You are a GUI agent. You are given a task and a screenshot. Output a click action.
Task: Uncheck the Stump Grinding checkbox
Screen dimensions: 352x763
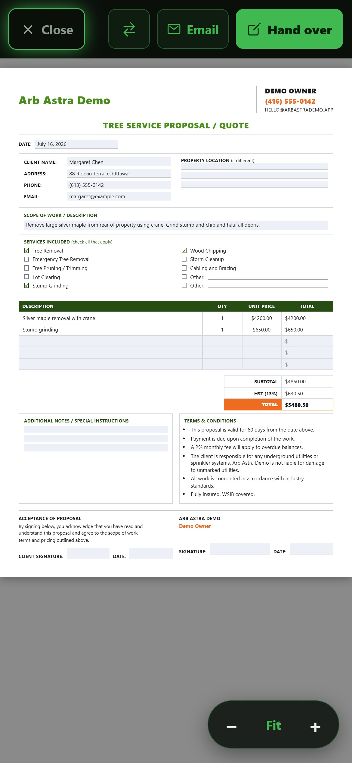[26, 285]
